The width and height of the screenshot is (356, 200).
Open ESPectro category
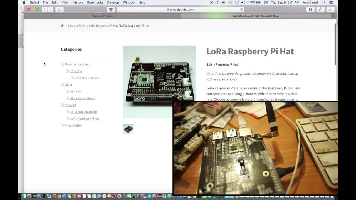click(x=76, y=71)
